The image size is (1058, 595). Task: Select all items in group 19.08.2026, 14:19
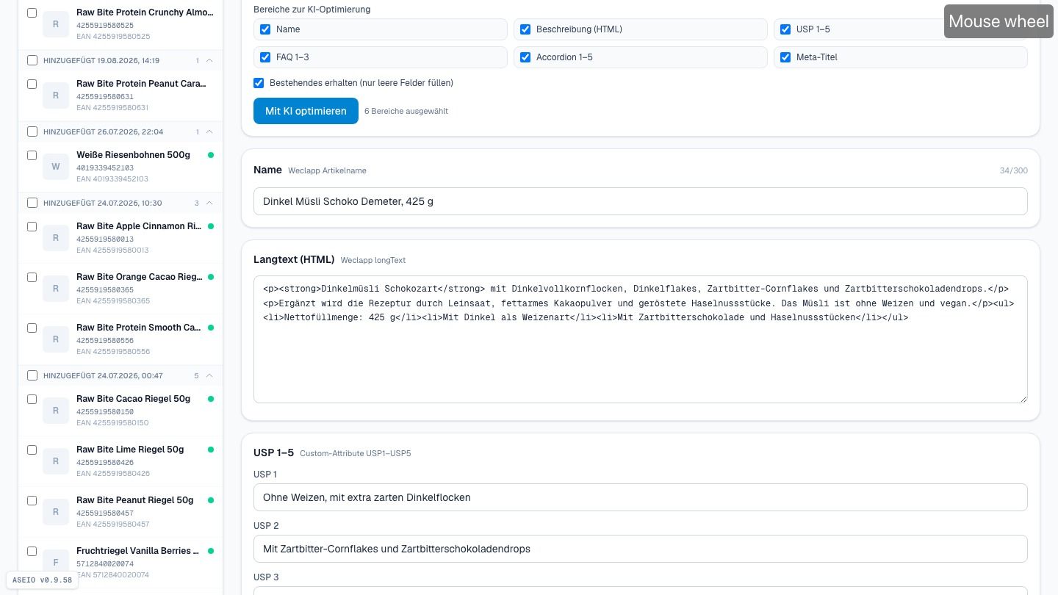(32, 60)
